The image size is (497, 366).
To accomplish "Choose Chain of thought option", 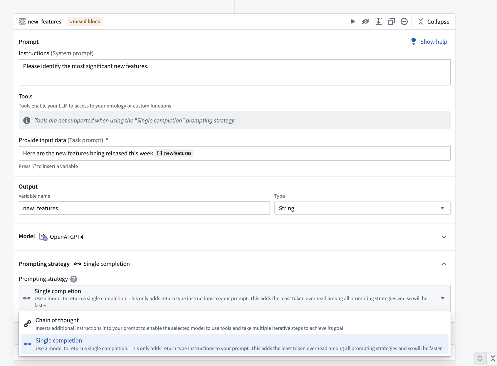I will 234,324.
